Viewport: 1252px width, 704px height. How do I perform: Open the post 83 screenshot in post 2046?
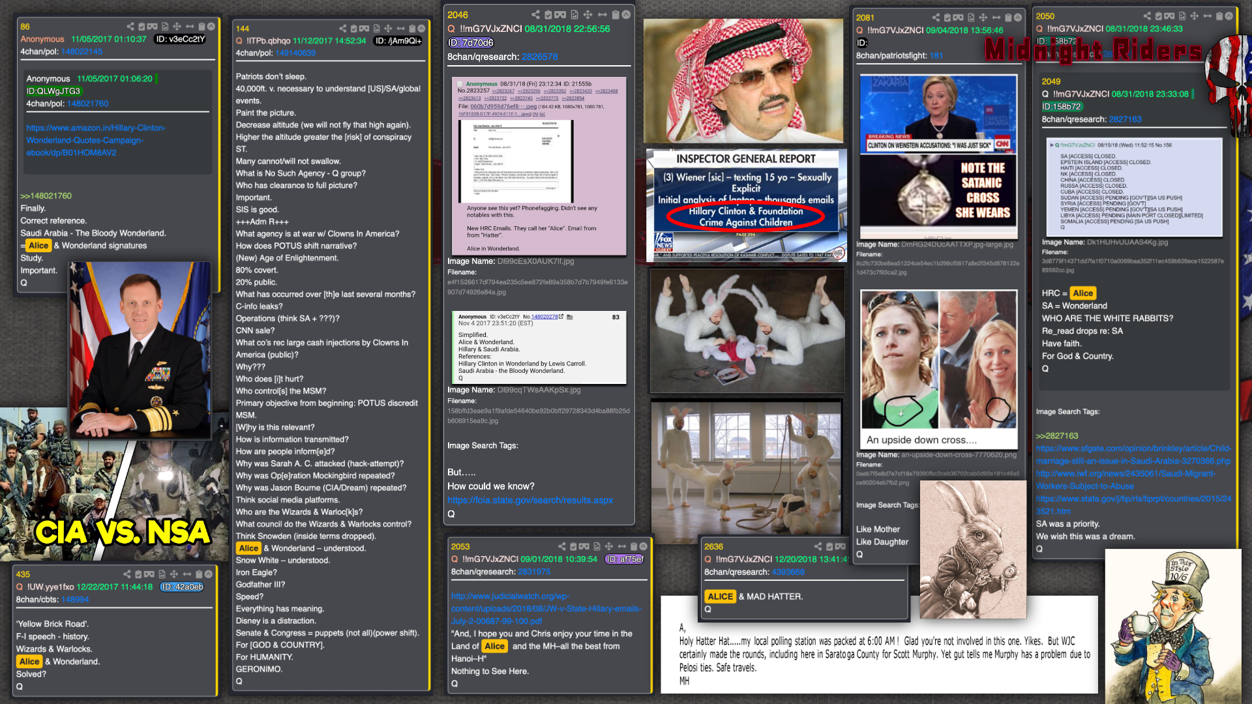(x=539, y=347)
